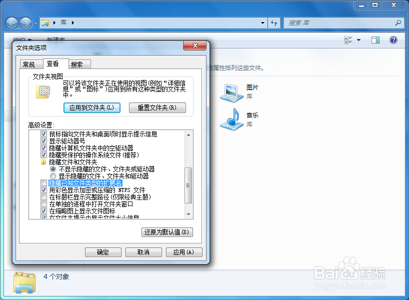Expand the arrow before 库 in address bar
The width and height of the screenshot is (409, 300).
click(54, 22)
